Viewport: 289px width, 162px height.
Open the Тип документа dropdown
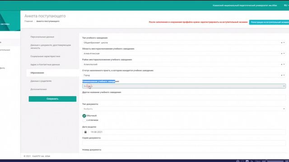(x=184, y=109)
